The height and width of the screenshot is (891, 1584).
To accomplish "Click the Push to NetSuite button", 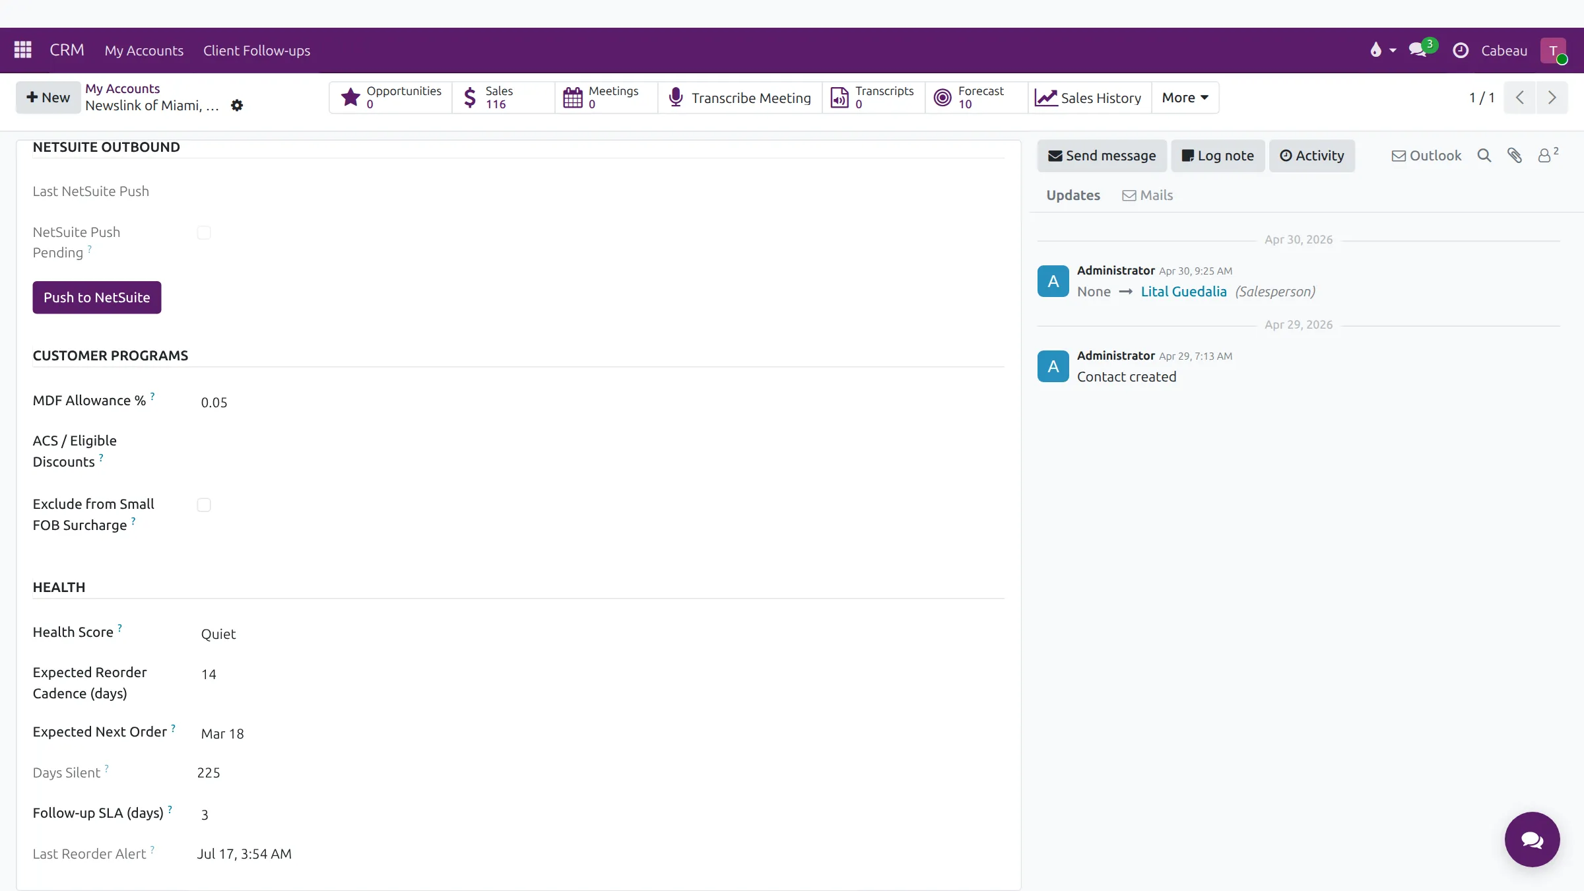I will pyautogui.click(x=97, y=298).
